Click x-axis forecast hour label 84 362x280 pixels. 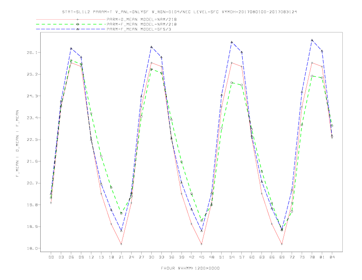tap(332, 257)
